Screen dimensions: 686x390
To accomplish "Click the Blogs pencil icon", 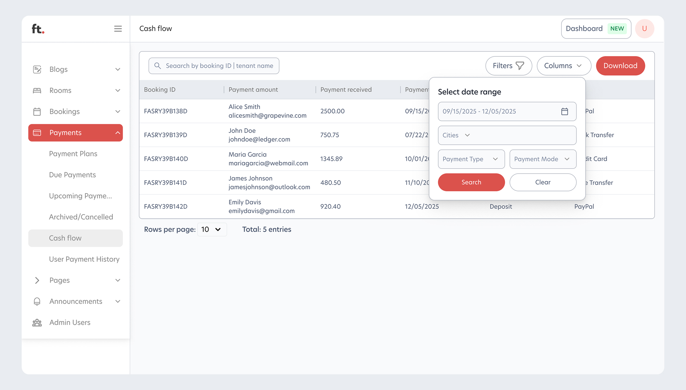I will click(x=37, y=69).
